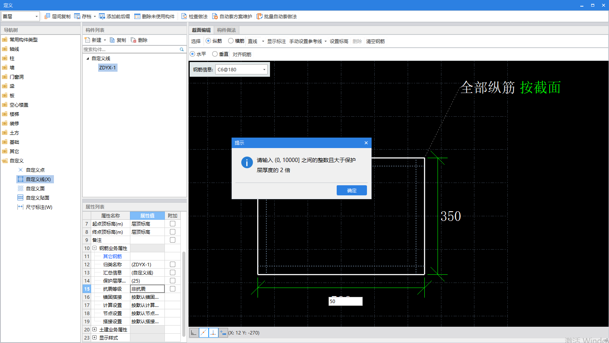Click the 选择 toolbar item
Viewport: 609px width, 343px height.
pos(196,41)
